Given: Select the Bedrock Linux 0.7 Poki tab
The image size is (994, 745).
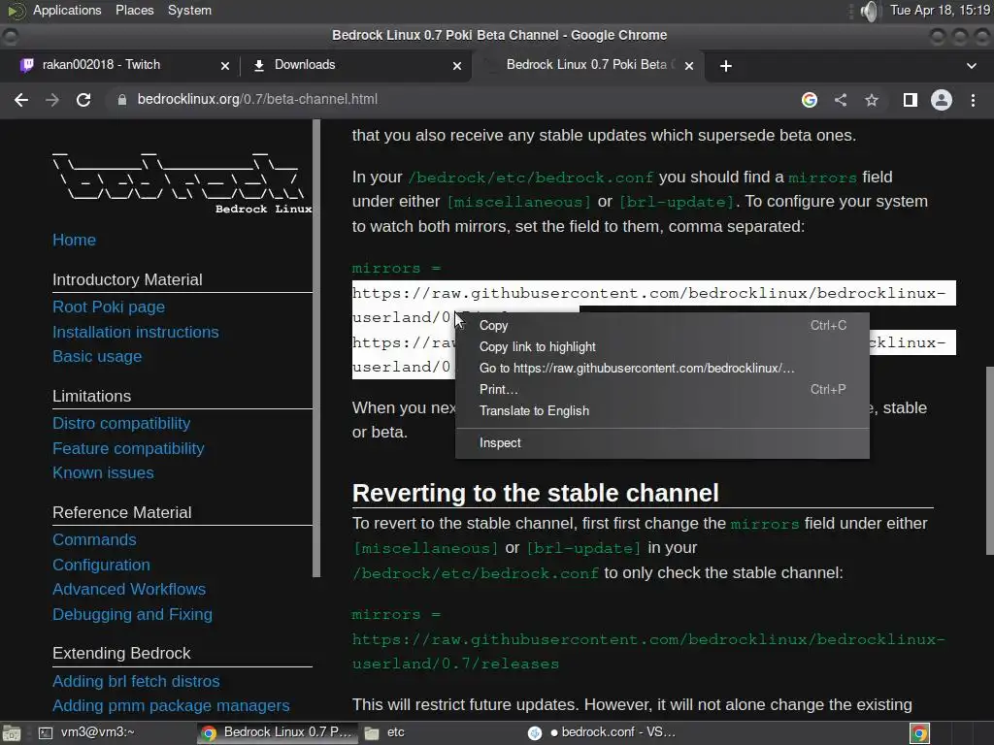Looking at the screenshot, I should coord(586,65).
